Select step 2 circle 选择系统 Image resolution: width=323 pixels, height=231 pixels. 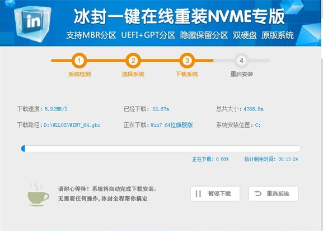click(133, 61)
